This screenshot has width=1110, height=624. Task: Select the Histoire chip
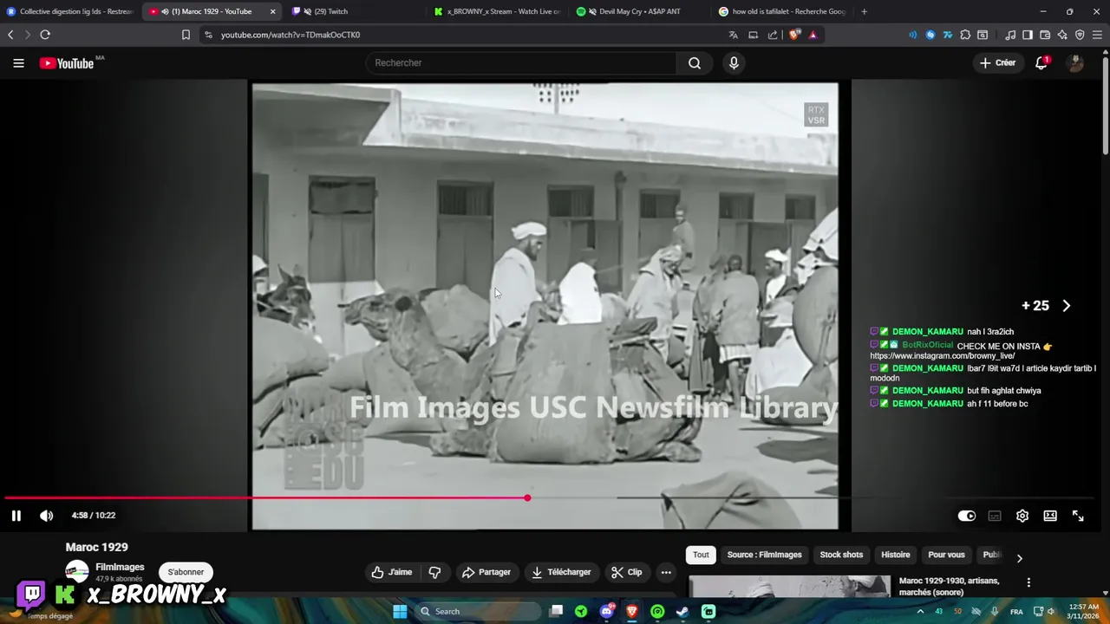[x=896, y=555]
